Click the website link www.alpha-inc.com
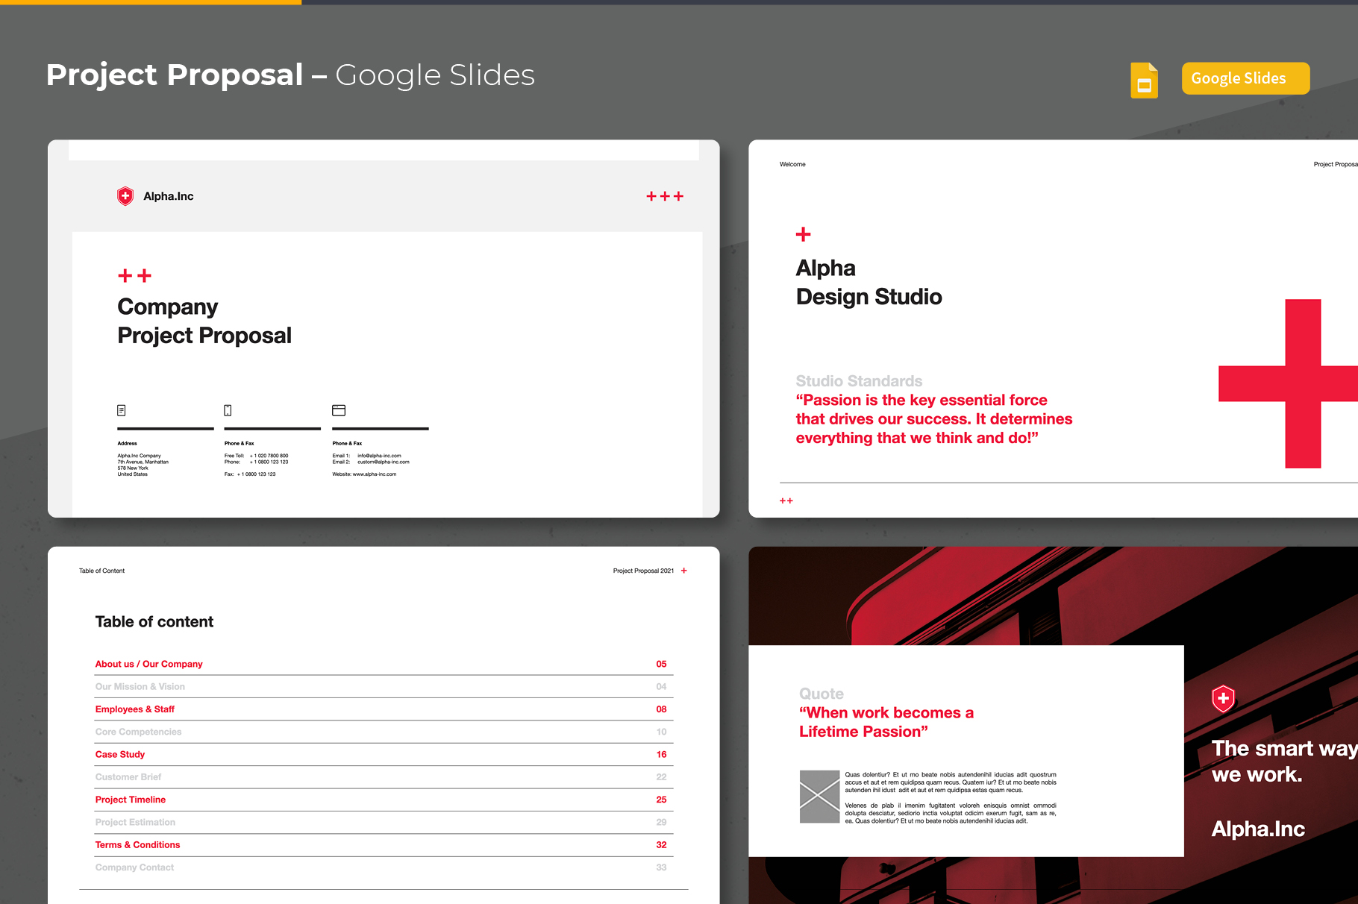This screenshot has width=1358, height=904. (x=373, y=473)
